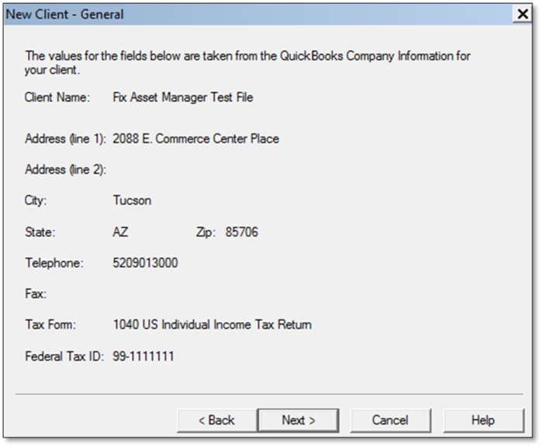
Task: Click the 'Tax Form:' label
Action: pyautogui.click(x=50, y=325)
